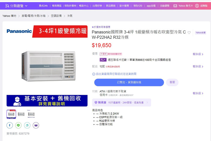Image resolution: width=211 pixels, height=141 pixels.
Task: Click the purple co-branded card promo icon
Action: tap(103, 60)
